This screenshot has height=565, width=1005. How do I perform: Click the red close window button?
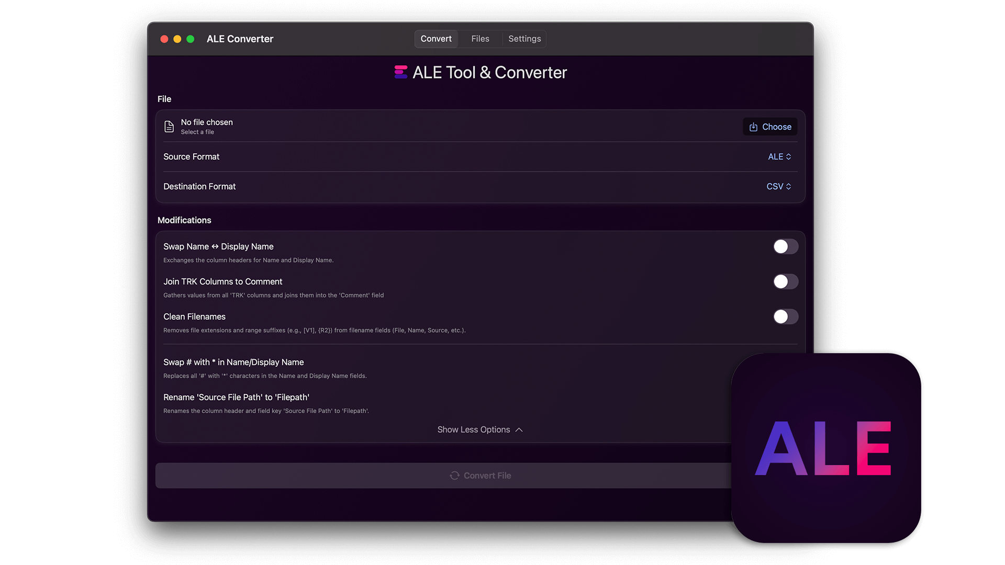(x=164, y=39)
